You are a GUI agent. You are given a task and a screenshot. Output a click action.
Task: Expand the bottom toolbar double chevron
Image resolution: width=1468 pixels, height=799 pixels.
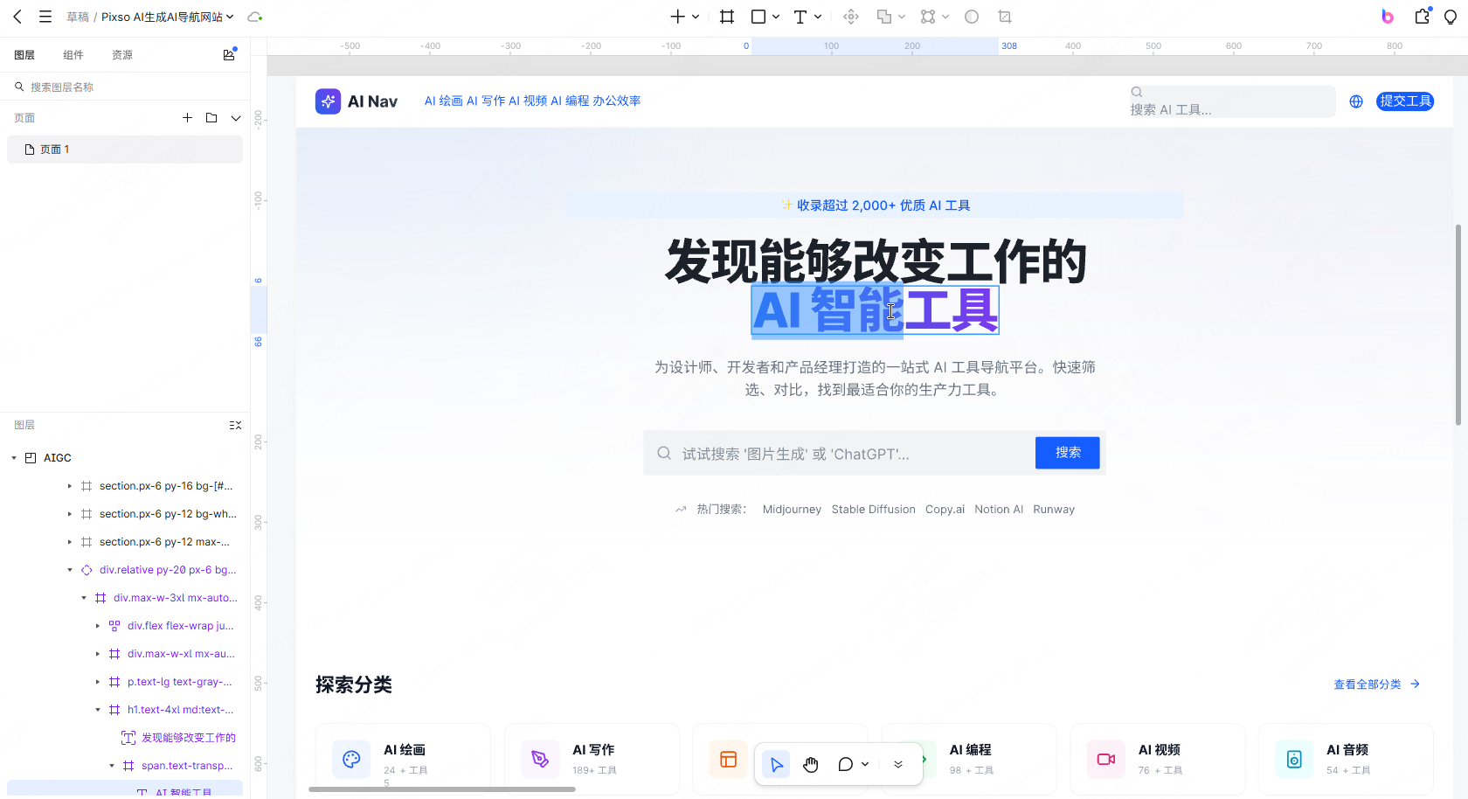pos(898,764)
